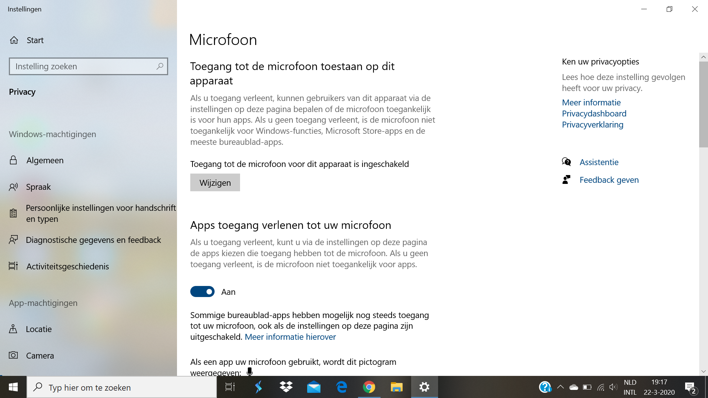The image size is (708, 398).
Task: Click the Camera icon in sidebar
Action: pyautogui.click(x=13, y=355)
